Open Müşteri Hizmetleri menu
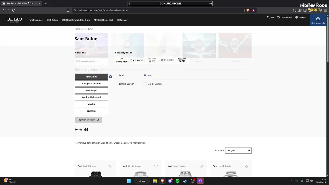 click(x=103, y=20)
